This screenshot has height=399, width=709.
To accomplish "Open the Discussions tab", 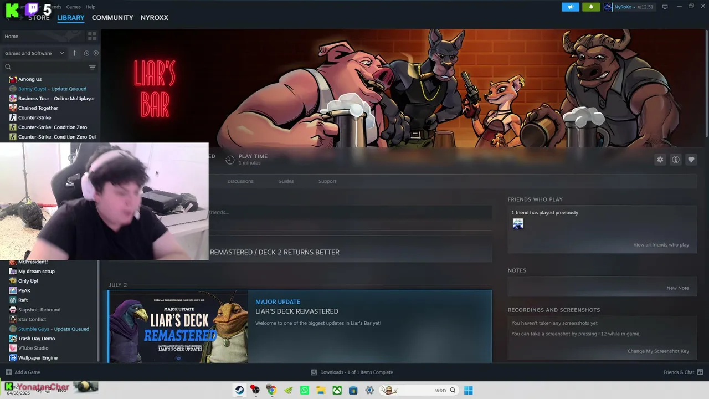I will tap(240, 181).
